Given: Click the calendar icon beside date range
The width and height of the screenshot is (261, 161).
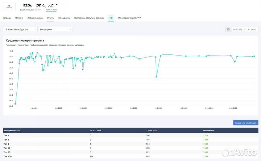Looking at the screenshot, I should click(228, 29).
